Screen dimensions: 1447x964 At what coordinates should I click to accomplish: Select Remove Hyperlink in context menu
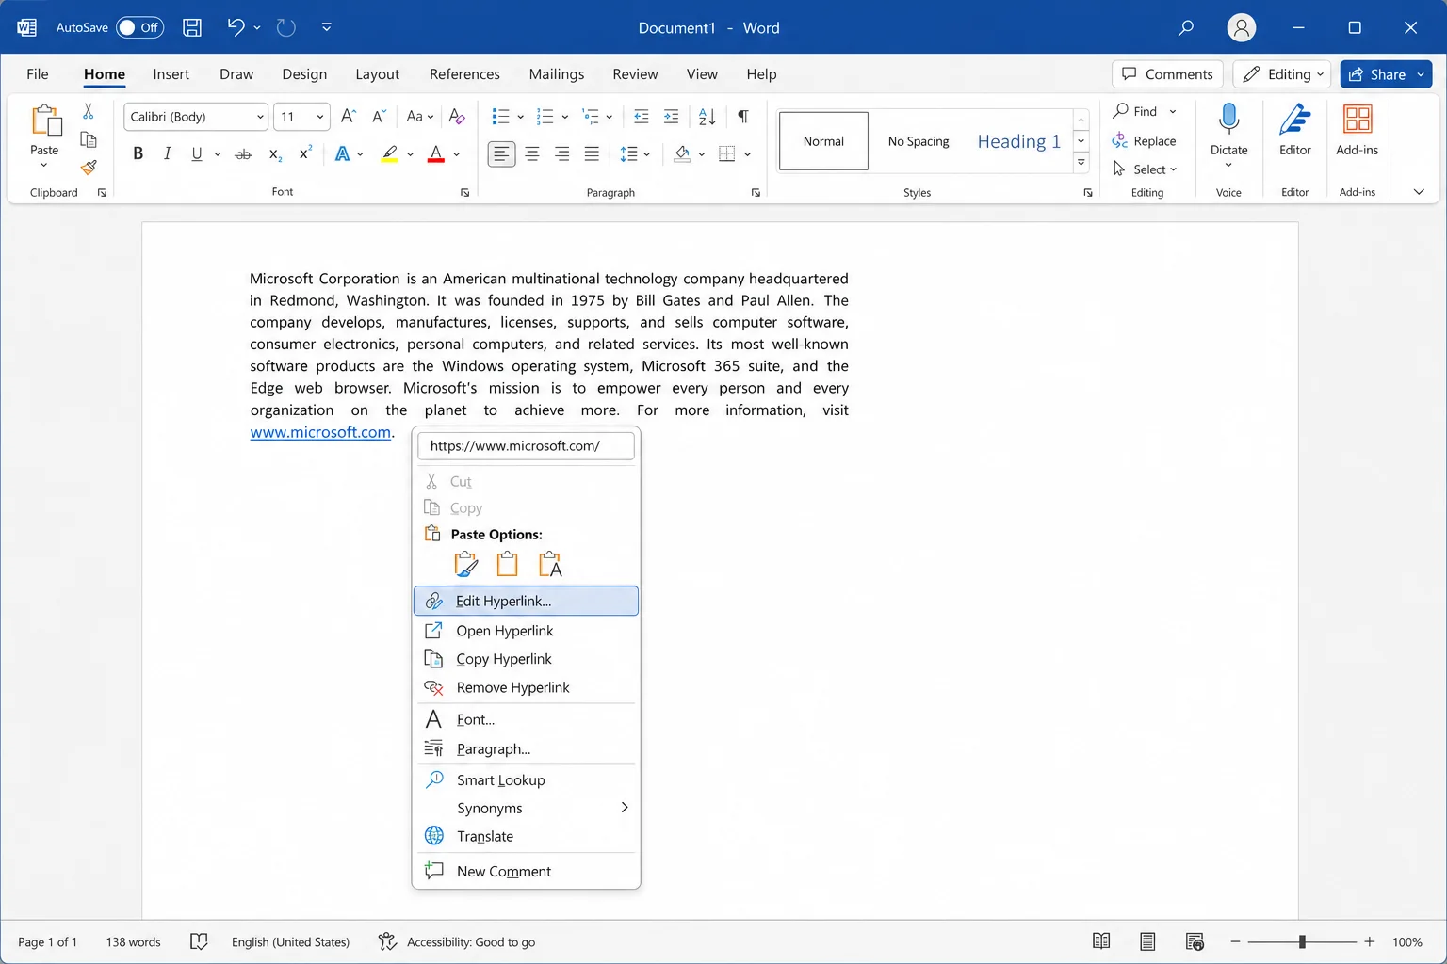526,687
